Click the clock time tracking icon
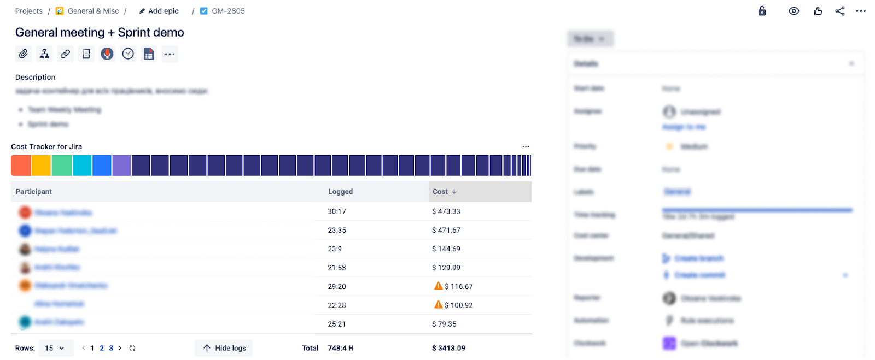This screenshot has height=360, width=875. 128,54
